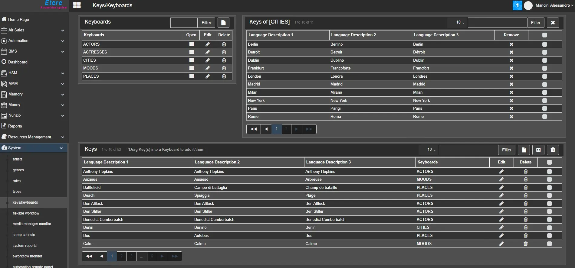Open Mancini Alessandro user dropdown

[x=554, y=5]
